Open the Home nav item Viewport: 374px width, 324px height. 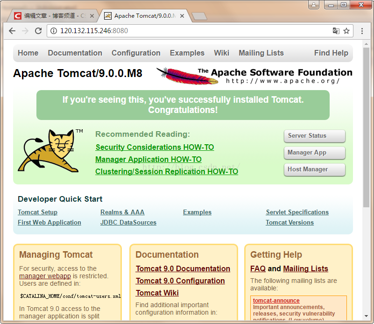pos(28,53)
